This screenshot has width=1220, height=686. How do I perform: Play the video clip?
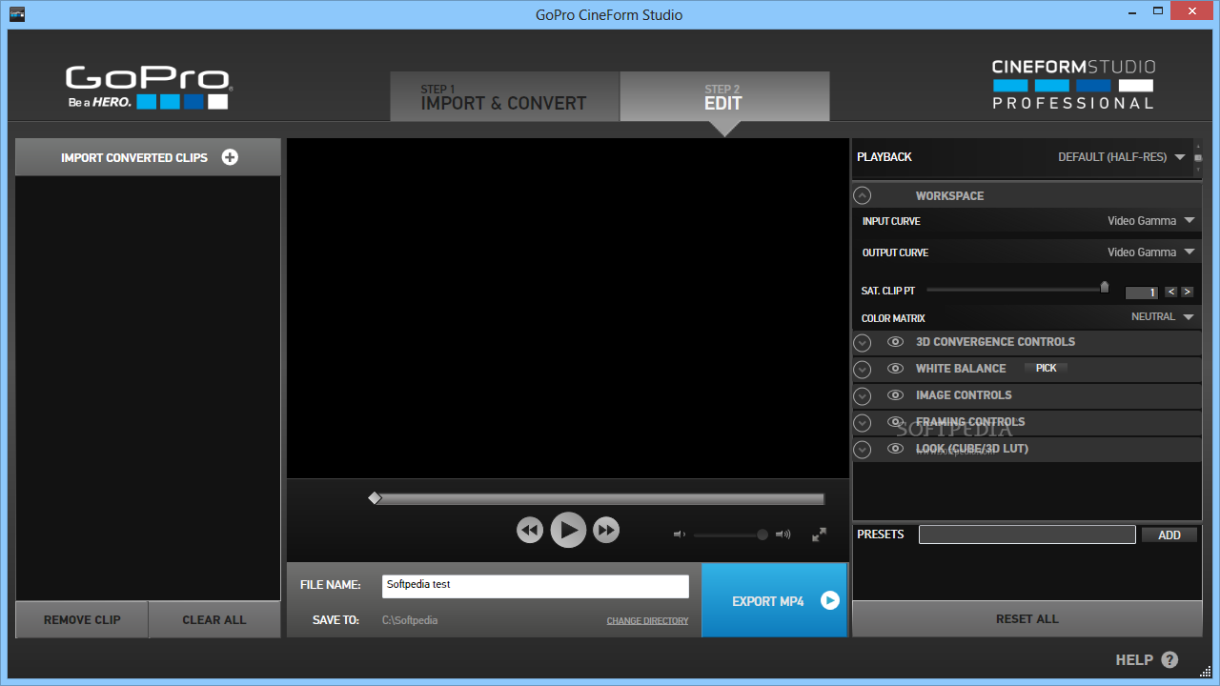pos(568,530)
